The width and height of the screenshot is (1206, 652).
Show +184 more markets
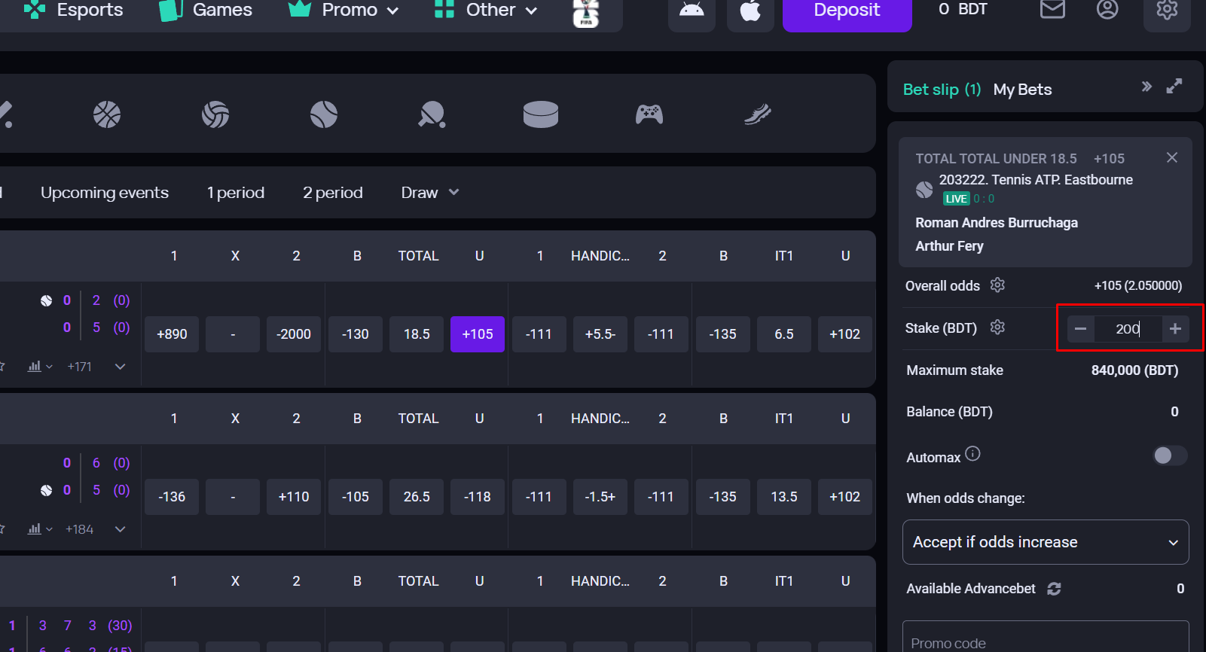79,529
